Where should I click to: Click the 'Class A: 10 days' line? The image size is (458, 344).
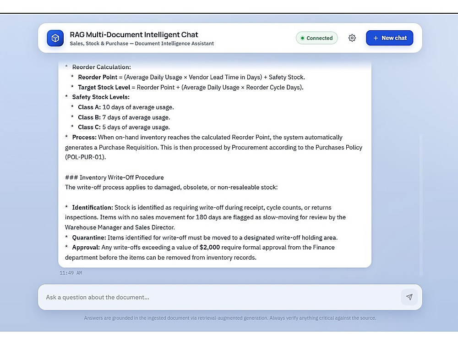(125, 107)
